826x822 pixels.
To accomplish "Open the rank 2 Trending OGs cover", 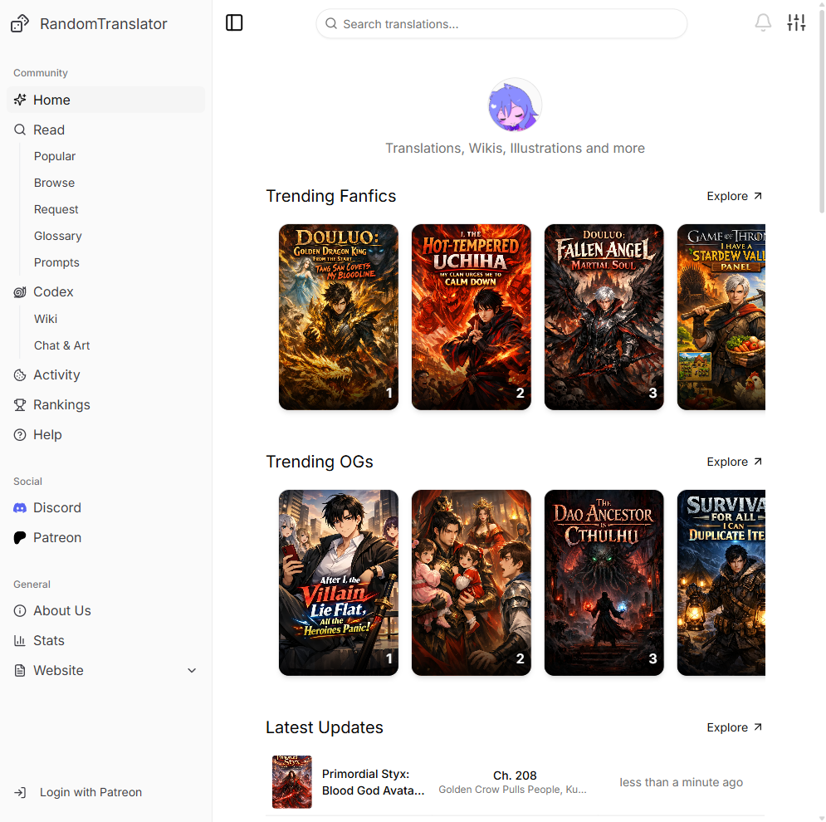I will [x=471, y=583].
